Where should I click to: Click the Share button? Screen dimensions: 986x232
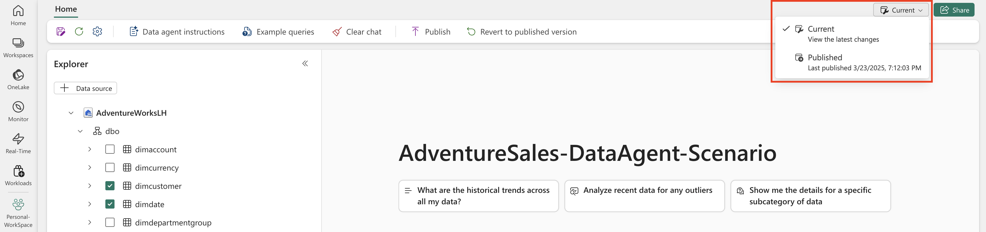click(x=954, y=10)
